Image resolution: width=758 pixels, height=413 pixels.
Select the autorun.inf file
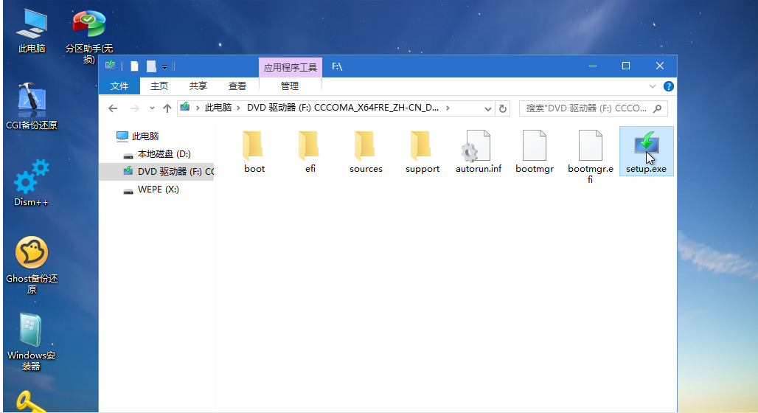tap(478, 150)
